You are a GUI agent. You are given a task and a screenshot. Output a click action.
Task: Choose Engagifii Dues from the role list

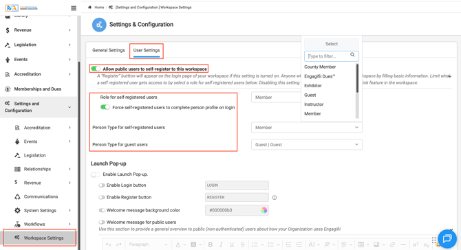click(319, 76)
